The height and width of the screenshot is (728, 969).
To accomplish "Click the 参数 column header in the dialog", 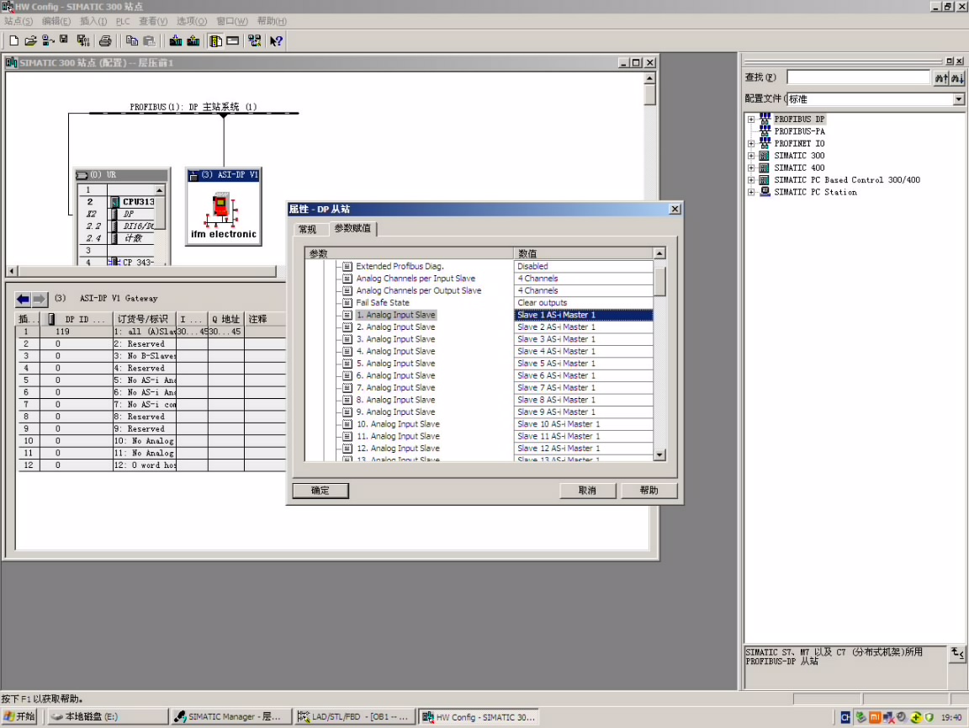I will (409, 253).
